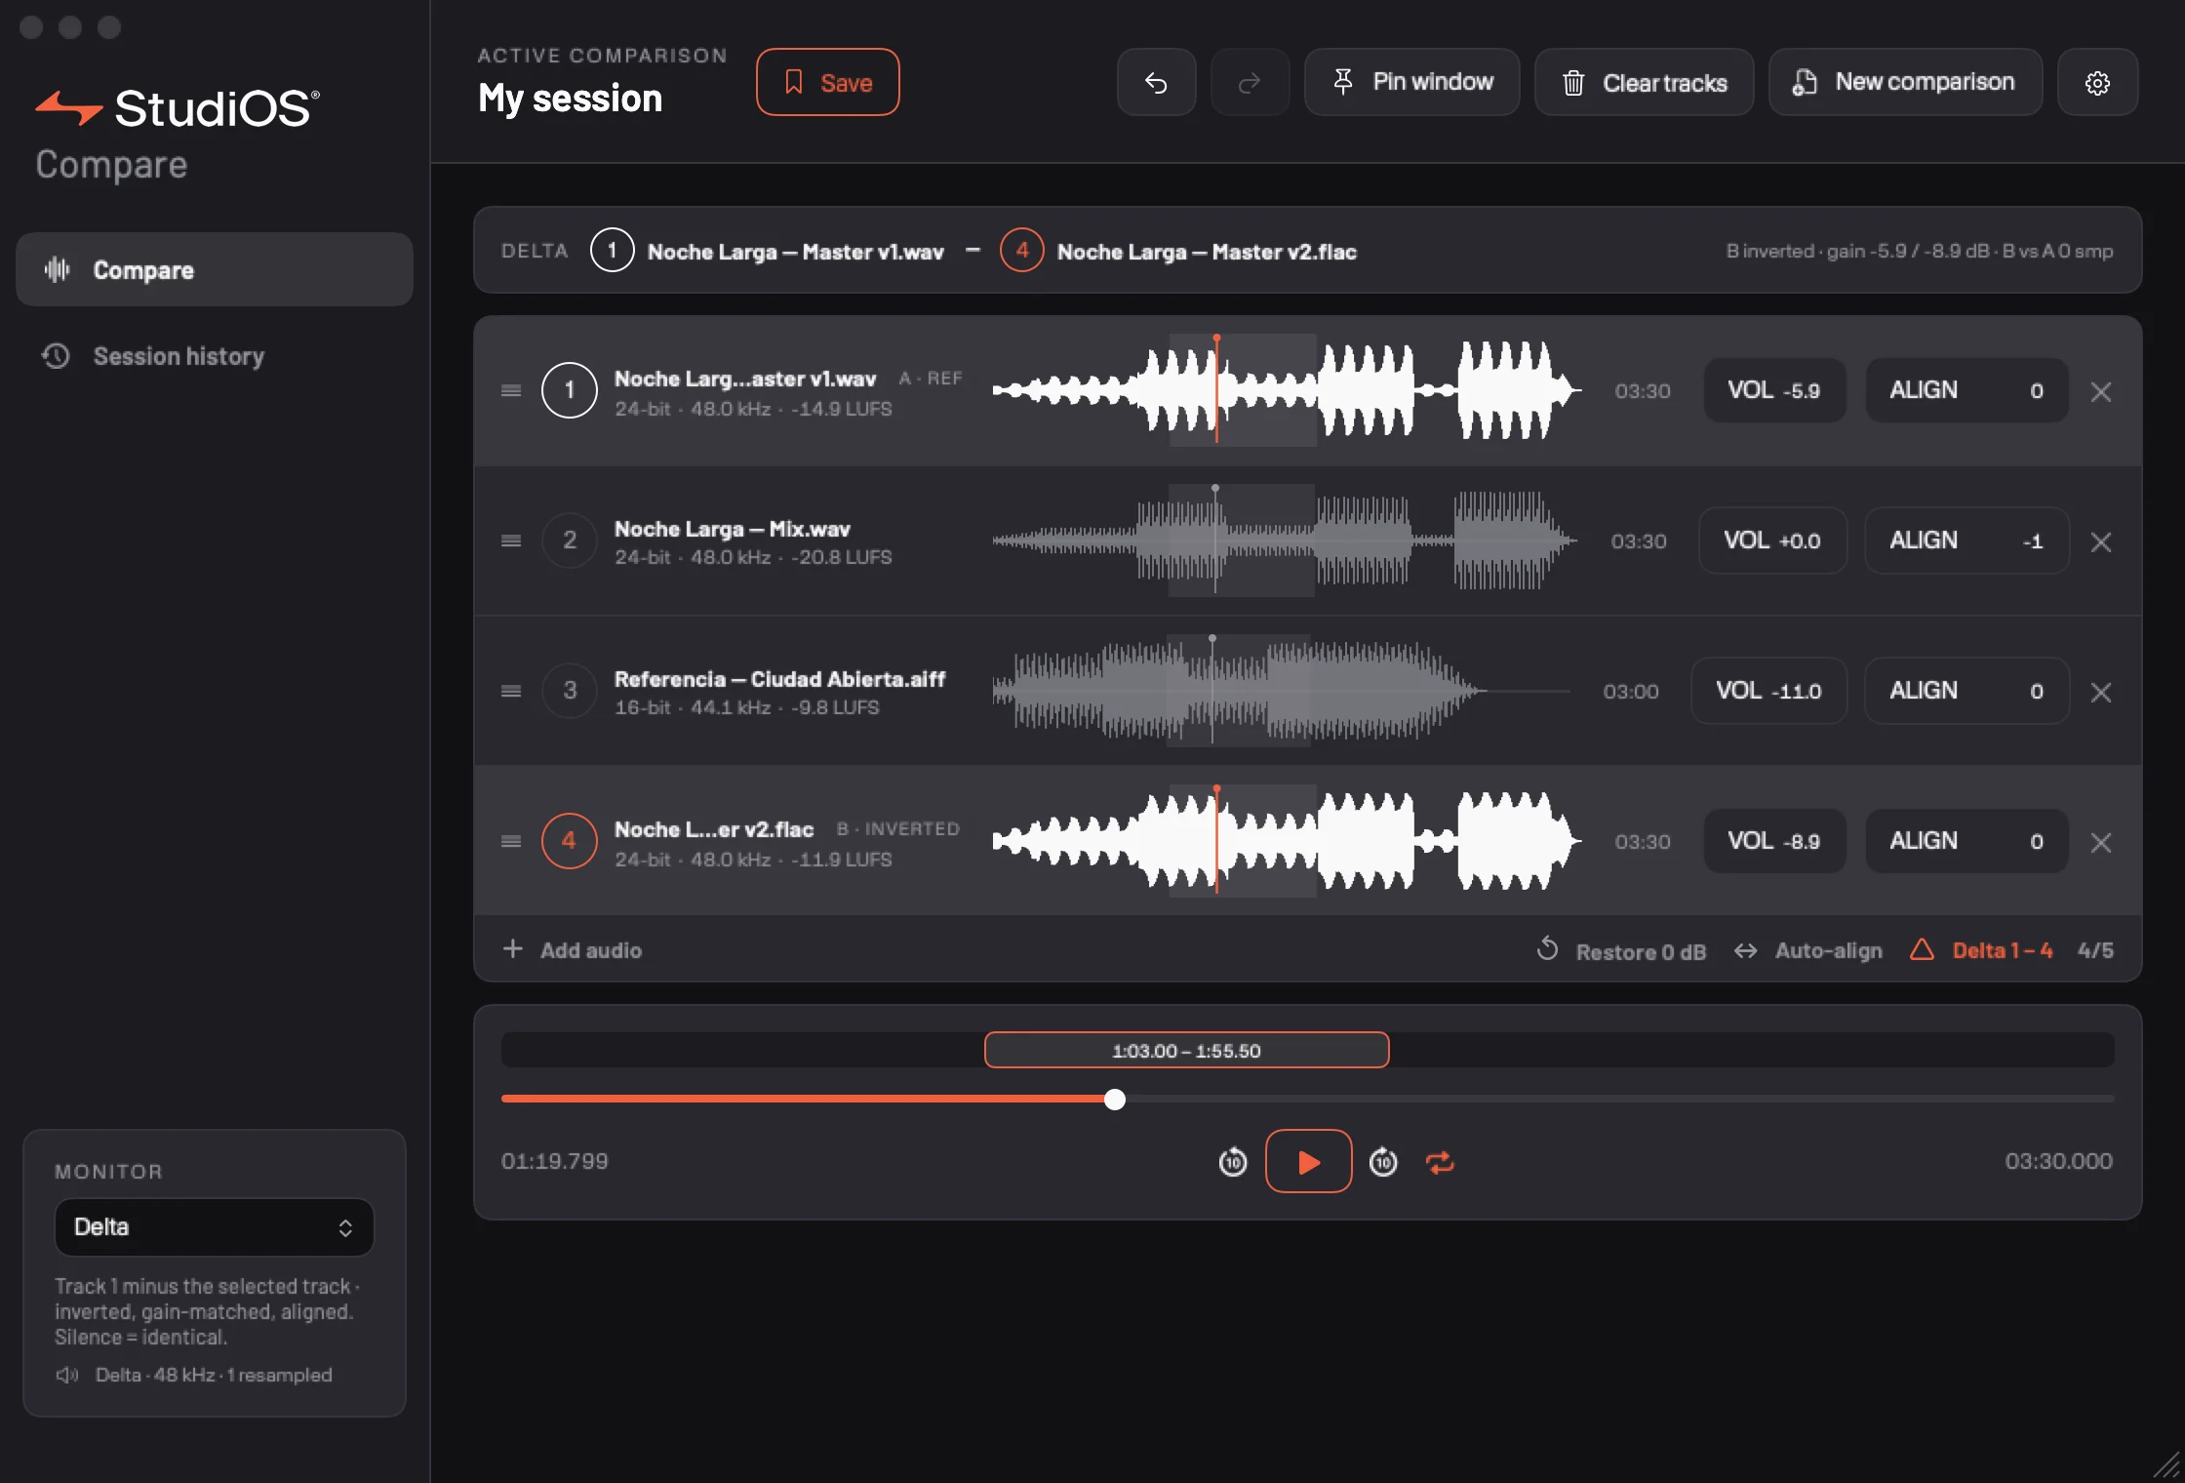
Task: Select track number 3 circle
Action: pyautogui.click(x=570, y=691)
